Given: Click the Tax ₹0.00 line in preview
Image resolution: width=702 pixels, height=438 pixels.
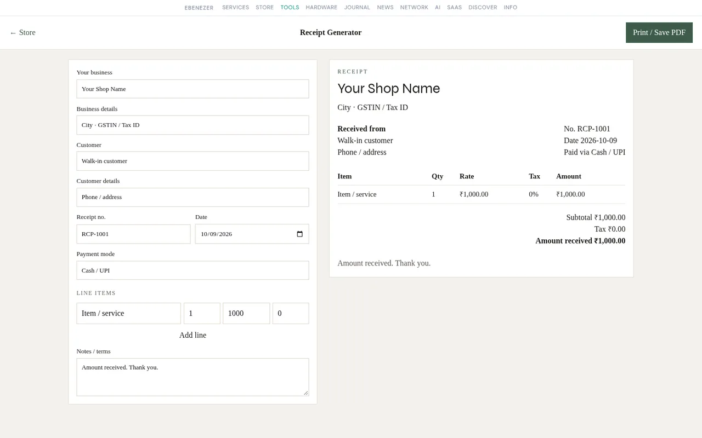Looking at the screenshot, I should 610,229.
